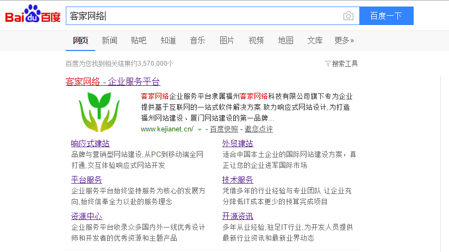Open the 响应式建站 sublink
This screenshot has width=449, height=252.
(x=90, y=143)
